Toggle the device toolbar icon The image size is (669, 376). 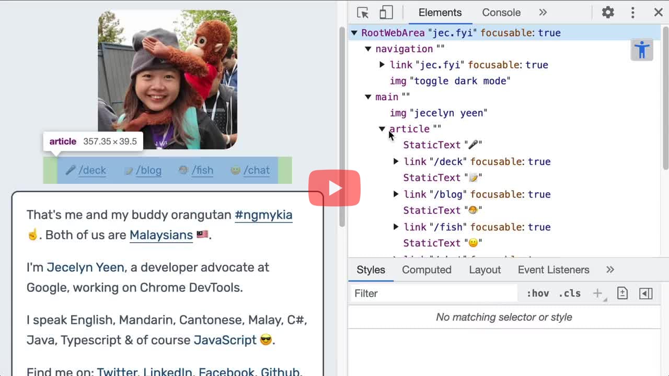coord(386,13)
